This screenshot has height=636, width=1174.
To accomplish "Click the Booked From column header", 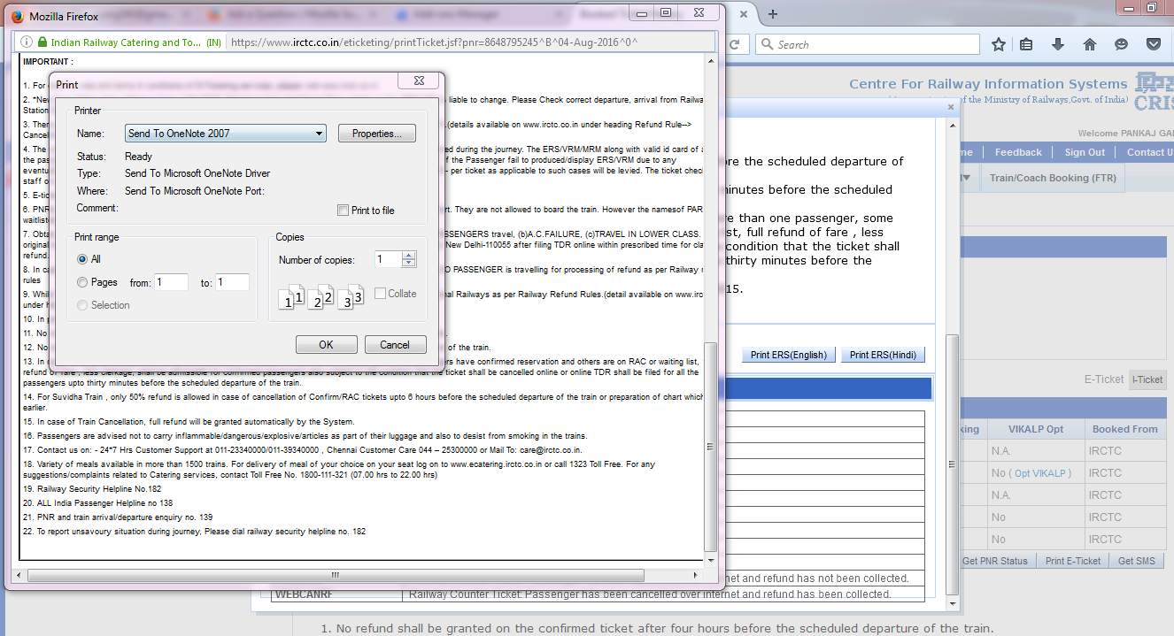I will 1124,429.
